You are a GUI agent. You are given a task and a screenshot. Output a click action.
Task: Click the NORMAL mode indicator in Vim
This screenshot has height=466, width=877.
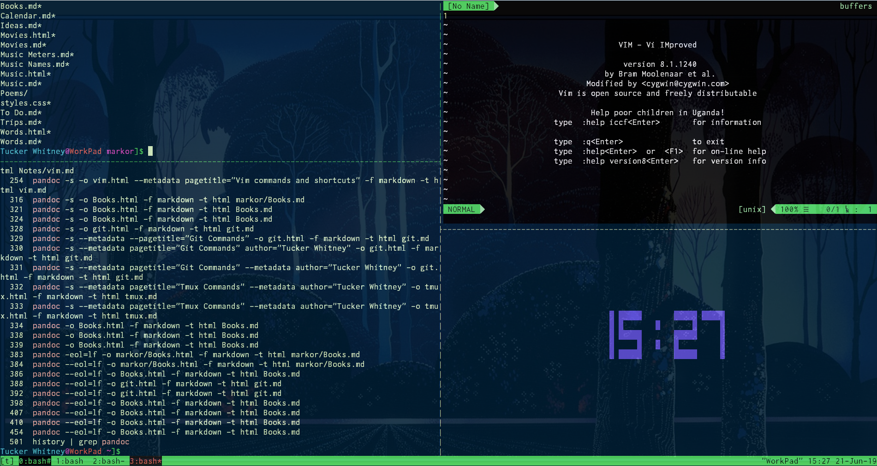[x=461, y=209]
